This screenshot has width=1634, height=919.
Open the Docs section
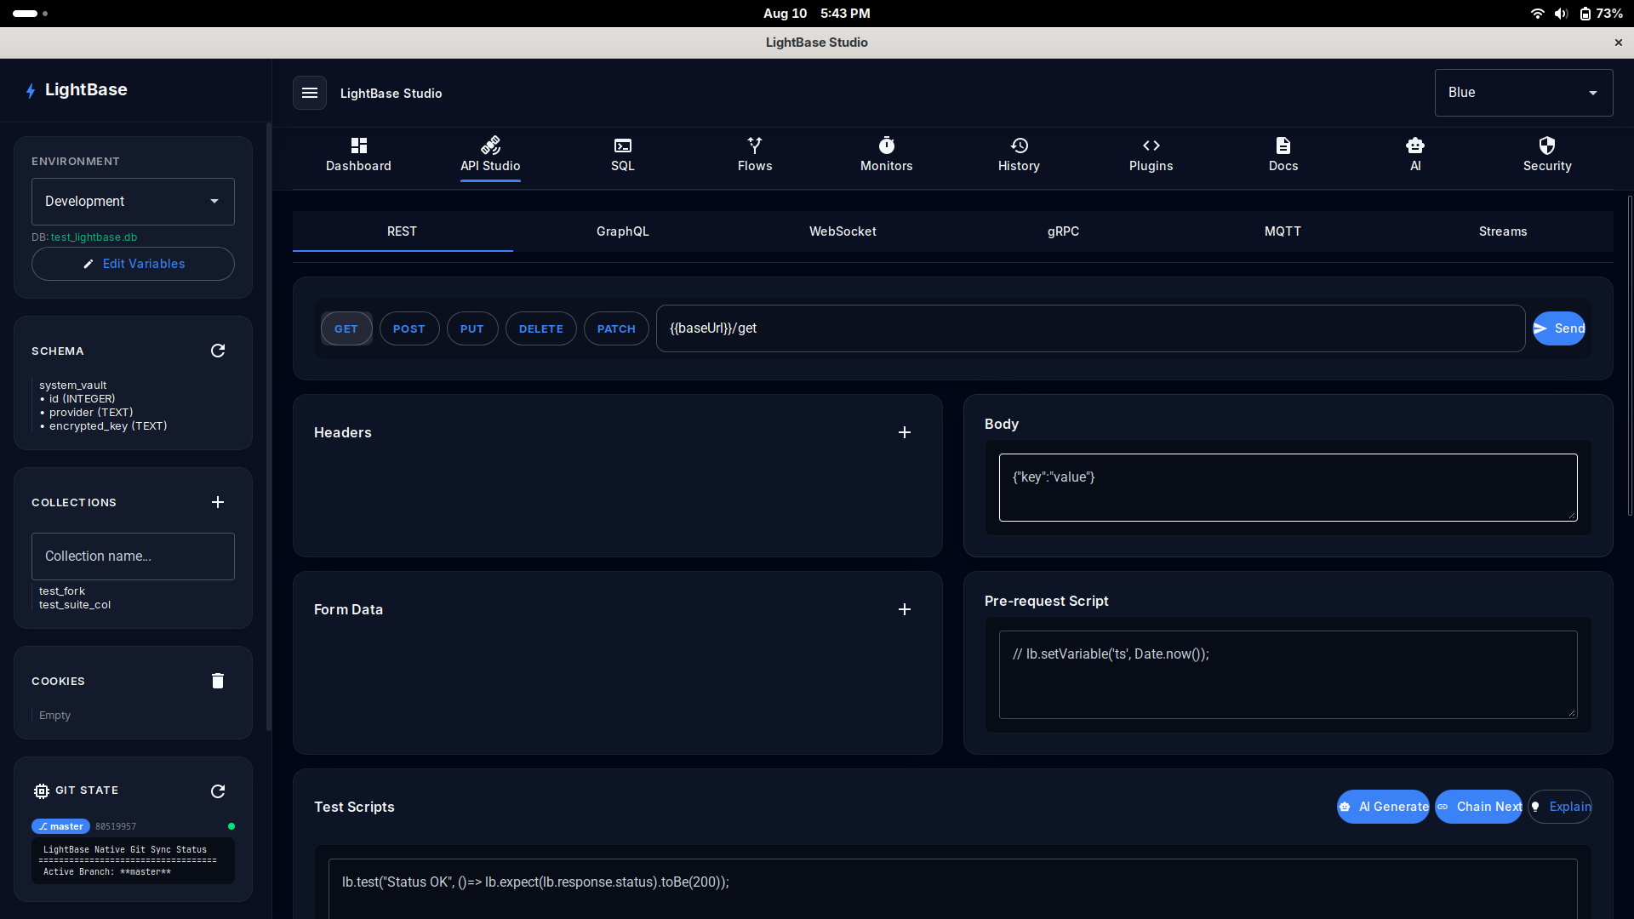pyautogui.click(x=1283, y=155)
